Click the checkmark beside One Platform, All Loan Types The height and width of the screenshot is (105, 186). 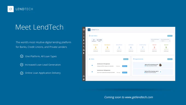(22, 56)
